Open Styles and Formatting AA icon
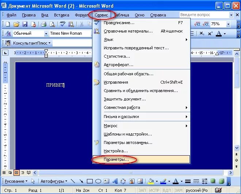 coord(8,33)
